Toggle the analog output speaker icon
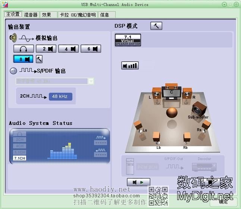 13,38
